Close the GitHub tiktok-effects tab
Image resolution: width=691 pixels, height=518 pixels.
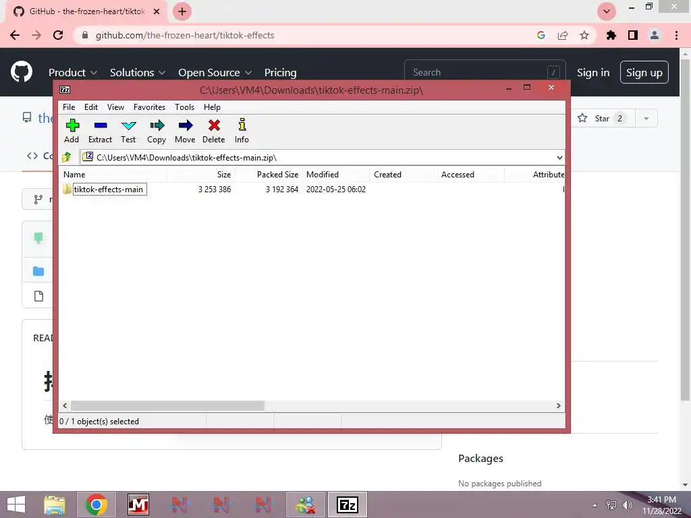coord(157,11)
